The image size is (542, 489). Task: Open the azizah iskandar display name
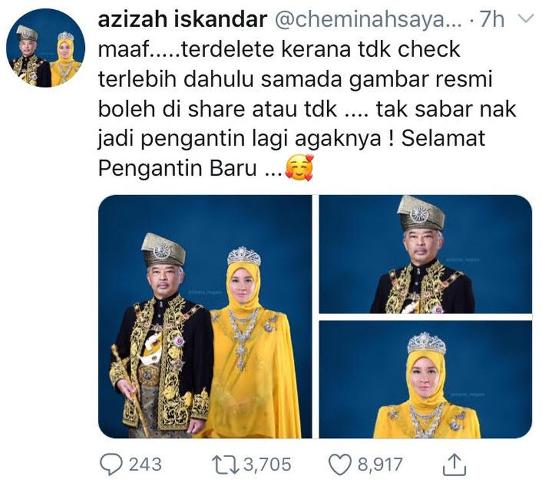pos(182,19)
